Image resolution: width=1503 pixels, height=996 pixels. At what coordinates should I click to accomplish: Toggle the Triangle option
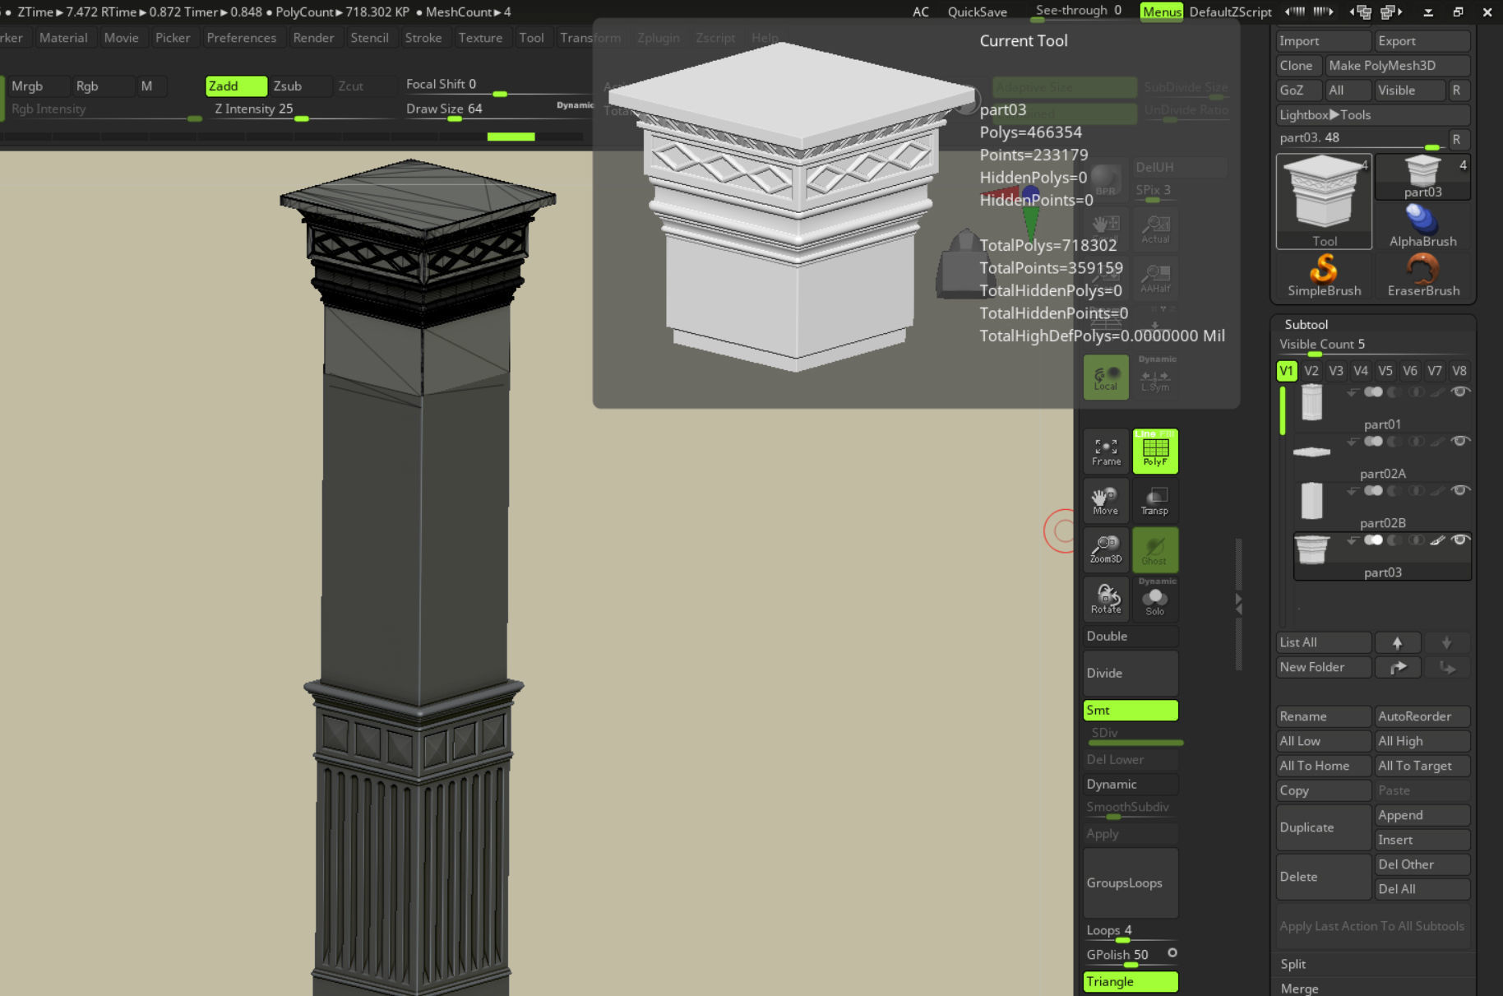click(x=1131, y=981)
